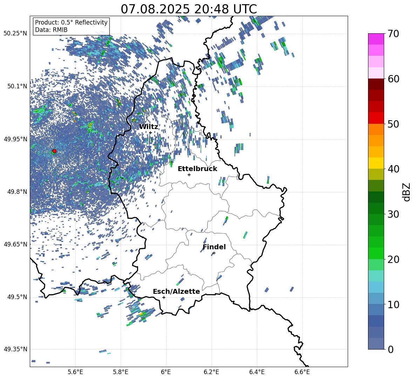This screenshot has height=379, width=415.
Task: Click the 49.65°N latitude label
Action: 15,244
